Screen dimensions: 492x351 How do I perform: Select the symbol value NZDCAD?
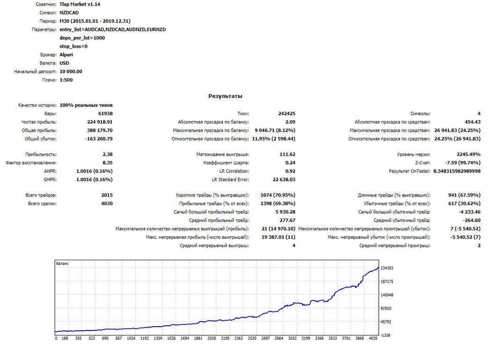click(x=69, y=13)
